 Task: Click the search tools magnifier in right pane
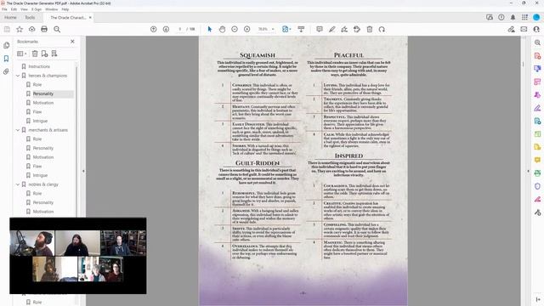(x=537, y=42)
